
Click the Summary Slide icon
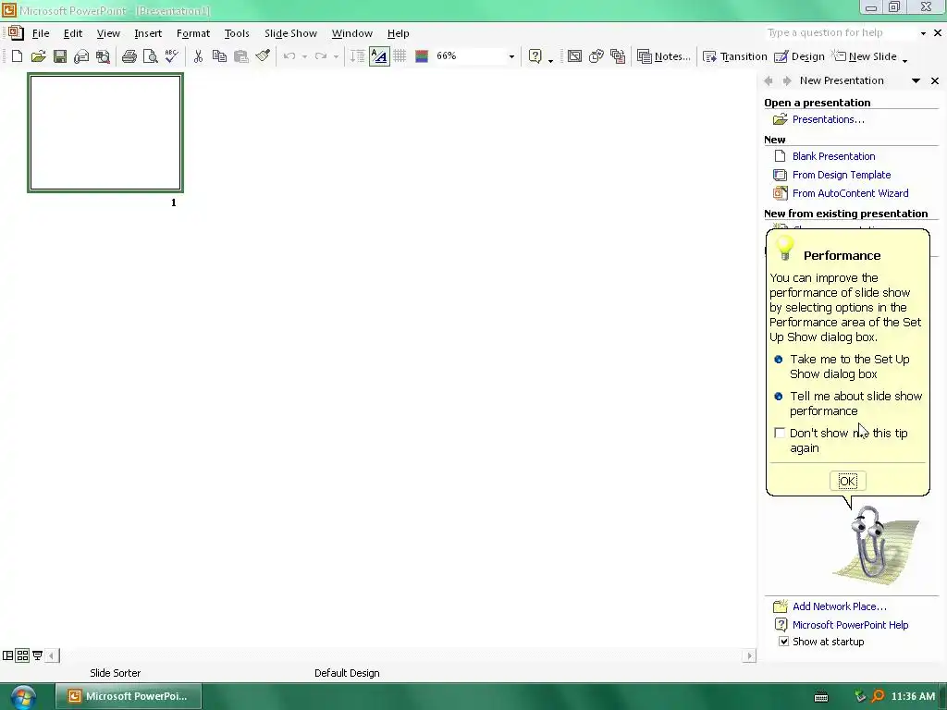[x=617, y=56]
